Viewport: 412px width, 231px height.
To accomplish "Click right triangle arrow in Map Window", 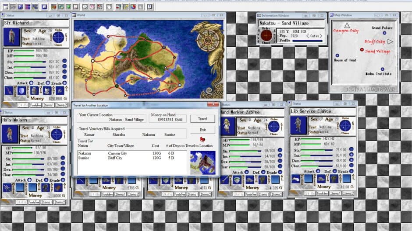I will (390, 41).
